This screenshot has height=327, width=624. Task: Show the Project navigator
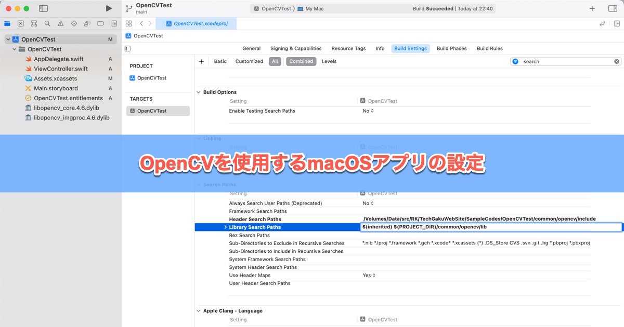pyautogui.click(x=7, y=23)
